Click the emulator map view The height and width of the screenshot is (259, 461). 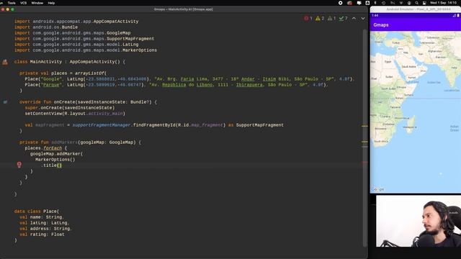pyautogui.click(x=415, y=112)
